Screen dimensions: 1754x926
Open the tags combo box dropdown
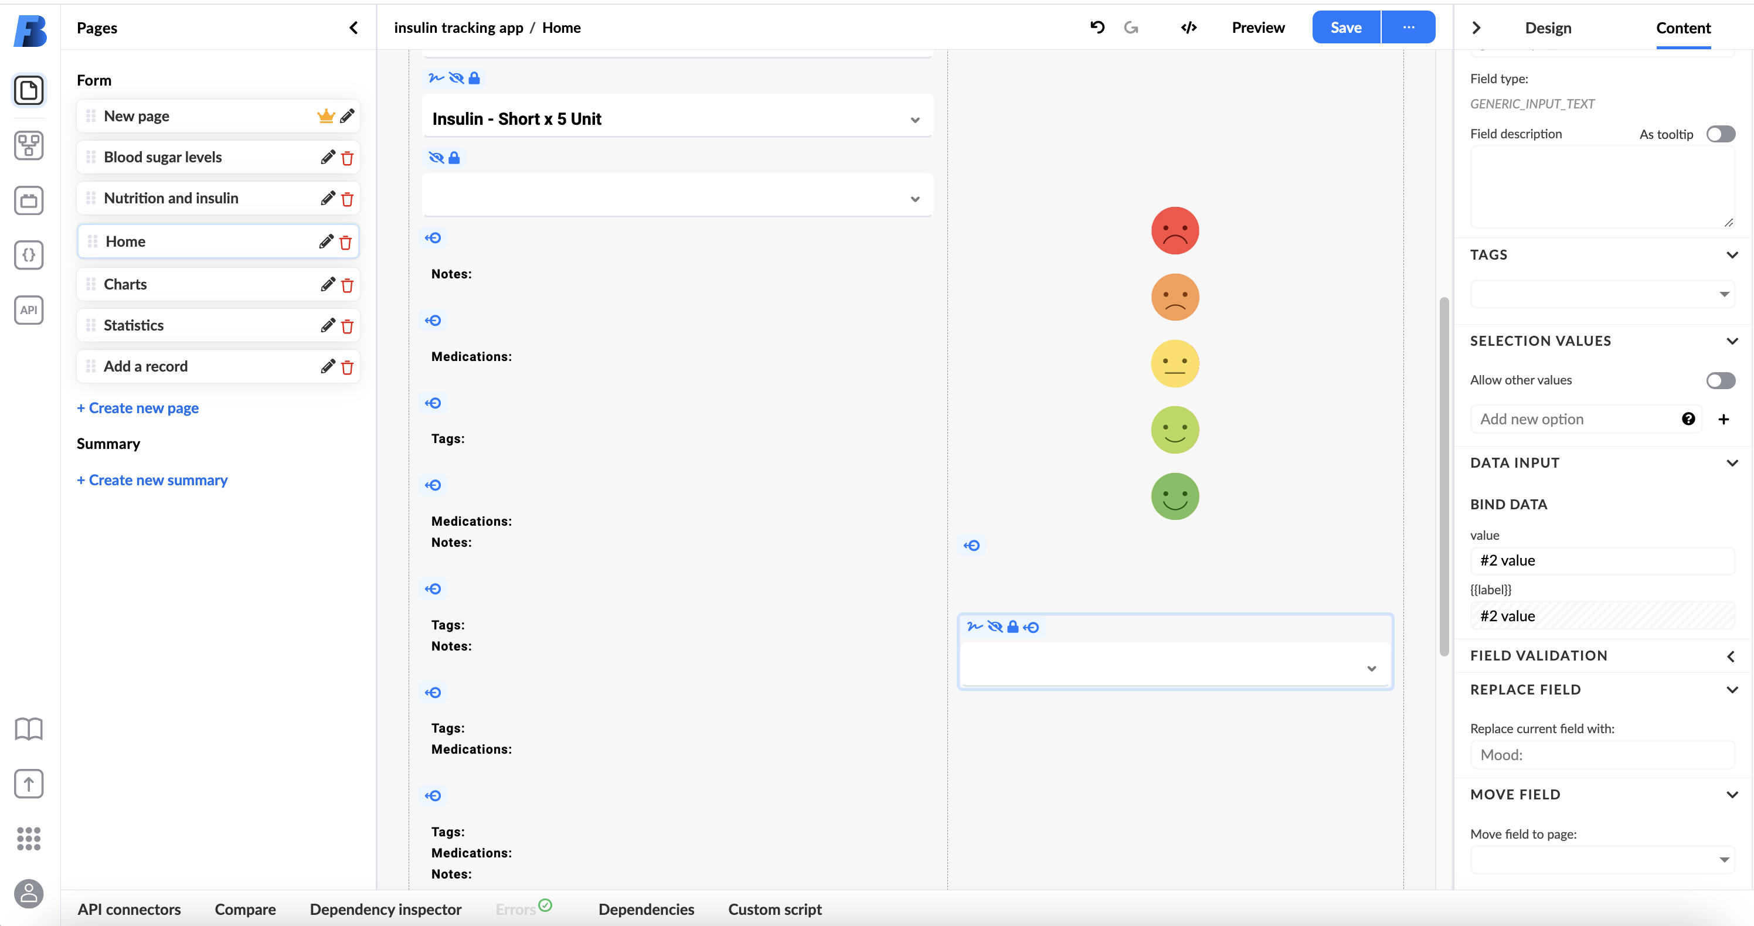coord(1602,294)
